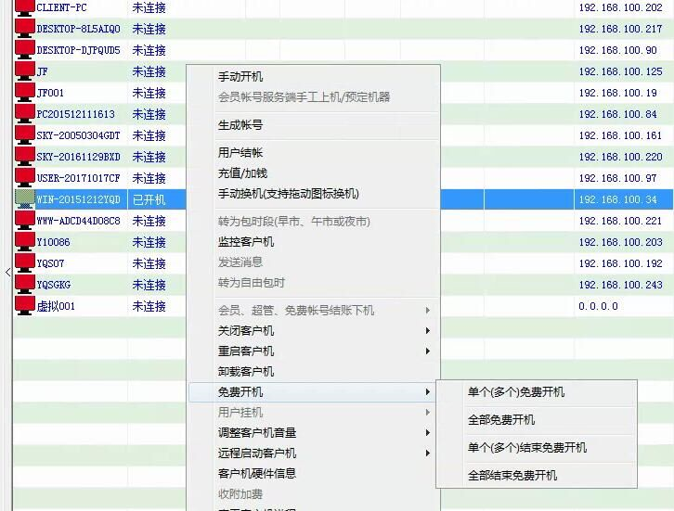Choose 手动开机 from the context menu
The width and height of the screenshot is (674, 511).
pos(240,77)
